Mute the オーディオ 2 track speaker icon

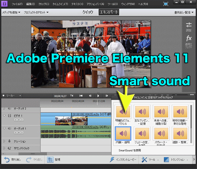tap(9, 109)
